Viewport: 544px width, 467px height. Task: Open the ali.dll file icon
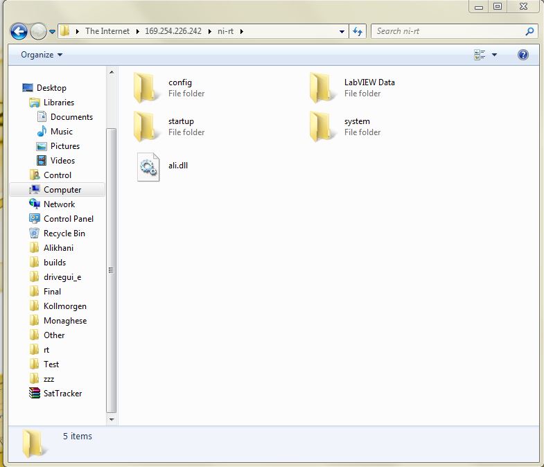click(x=148, y=167)
